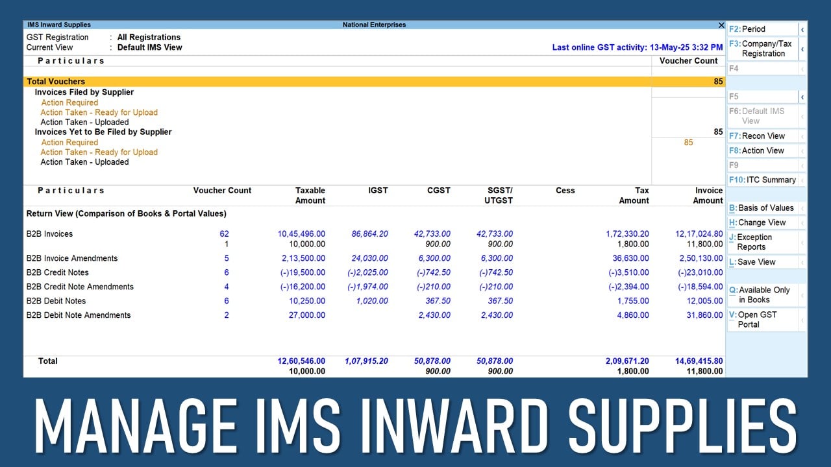Open GST Portal from sidebar
Screen dimensions: 831x467
[762, 320]
